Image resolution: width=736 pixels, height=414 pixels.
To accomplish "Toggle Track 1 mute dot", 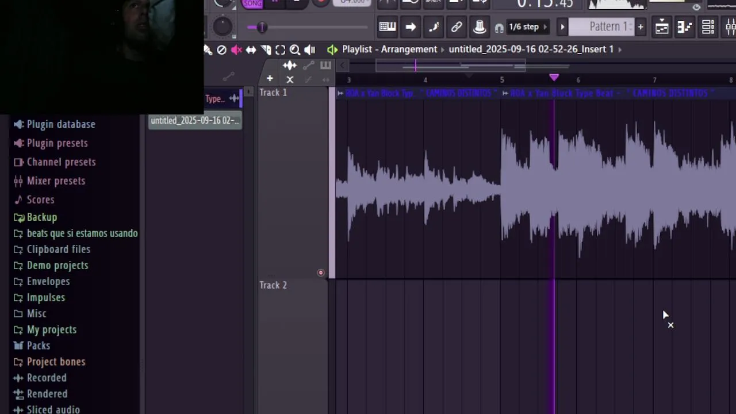I will click(321, 273).
